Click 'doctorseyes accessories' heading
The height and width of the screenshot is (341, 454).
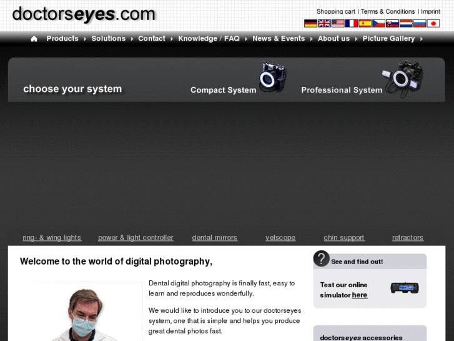pyautogui.click(x=361, y=337)
